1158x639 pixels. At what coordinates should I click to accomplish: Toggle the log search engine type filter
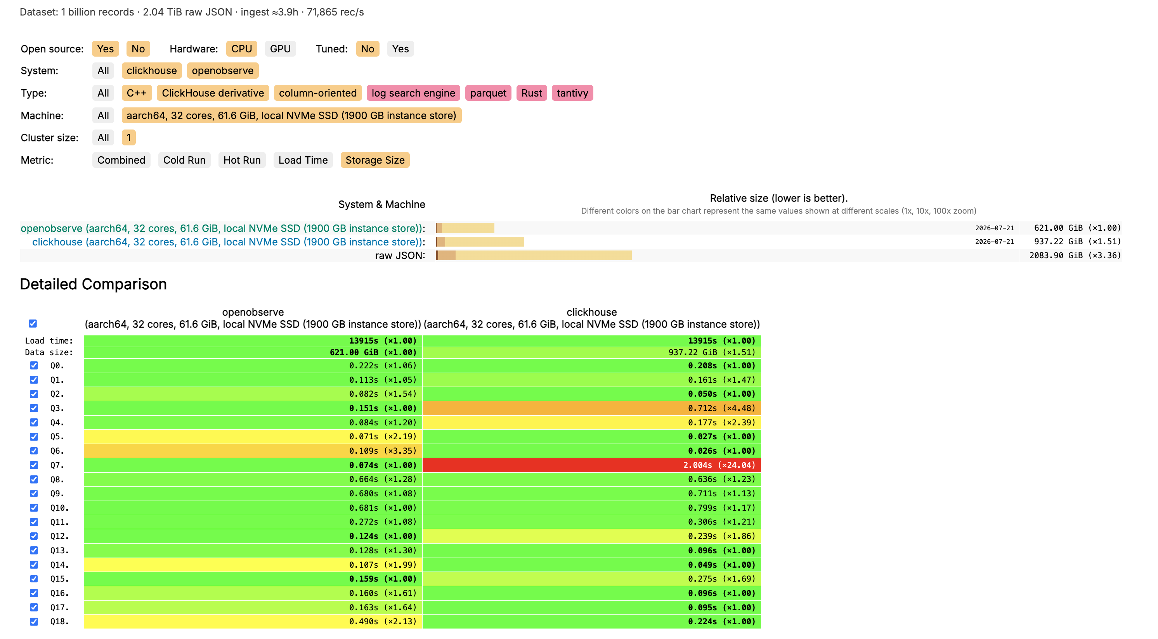[x=414, y=93]
